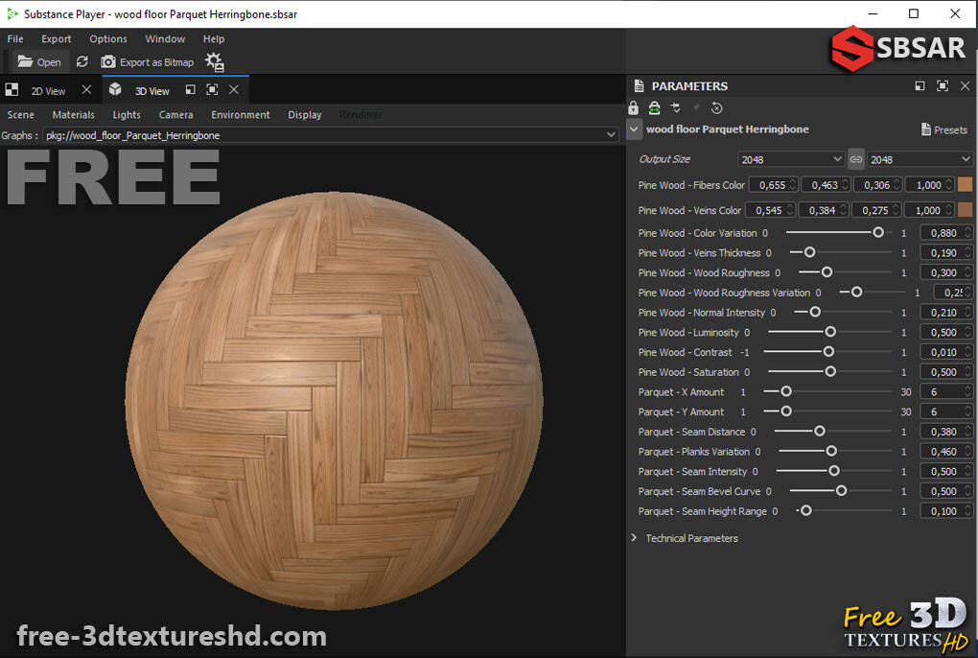Screen dimensions: 978x658
Task: Click the gear settings icon next to Export
Action: click(213, 61)
